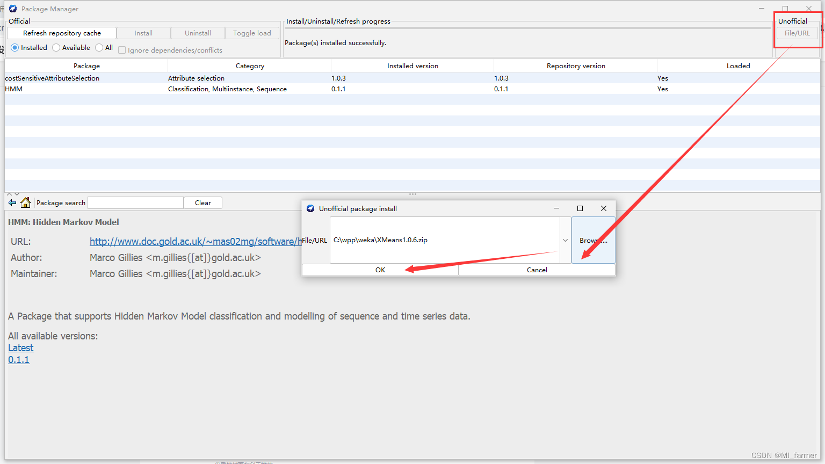The height and width of the screenshot is (464, 825).
Task: Confirm with OK in install dialog
Action: click(x=380, y=270)
